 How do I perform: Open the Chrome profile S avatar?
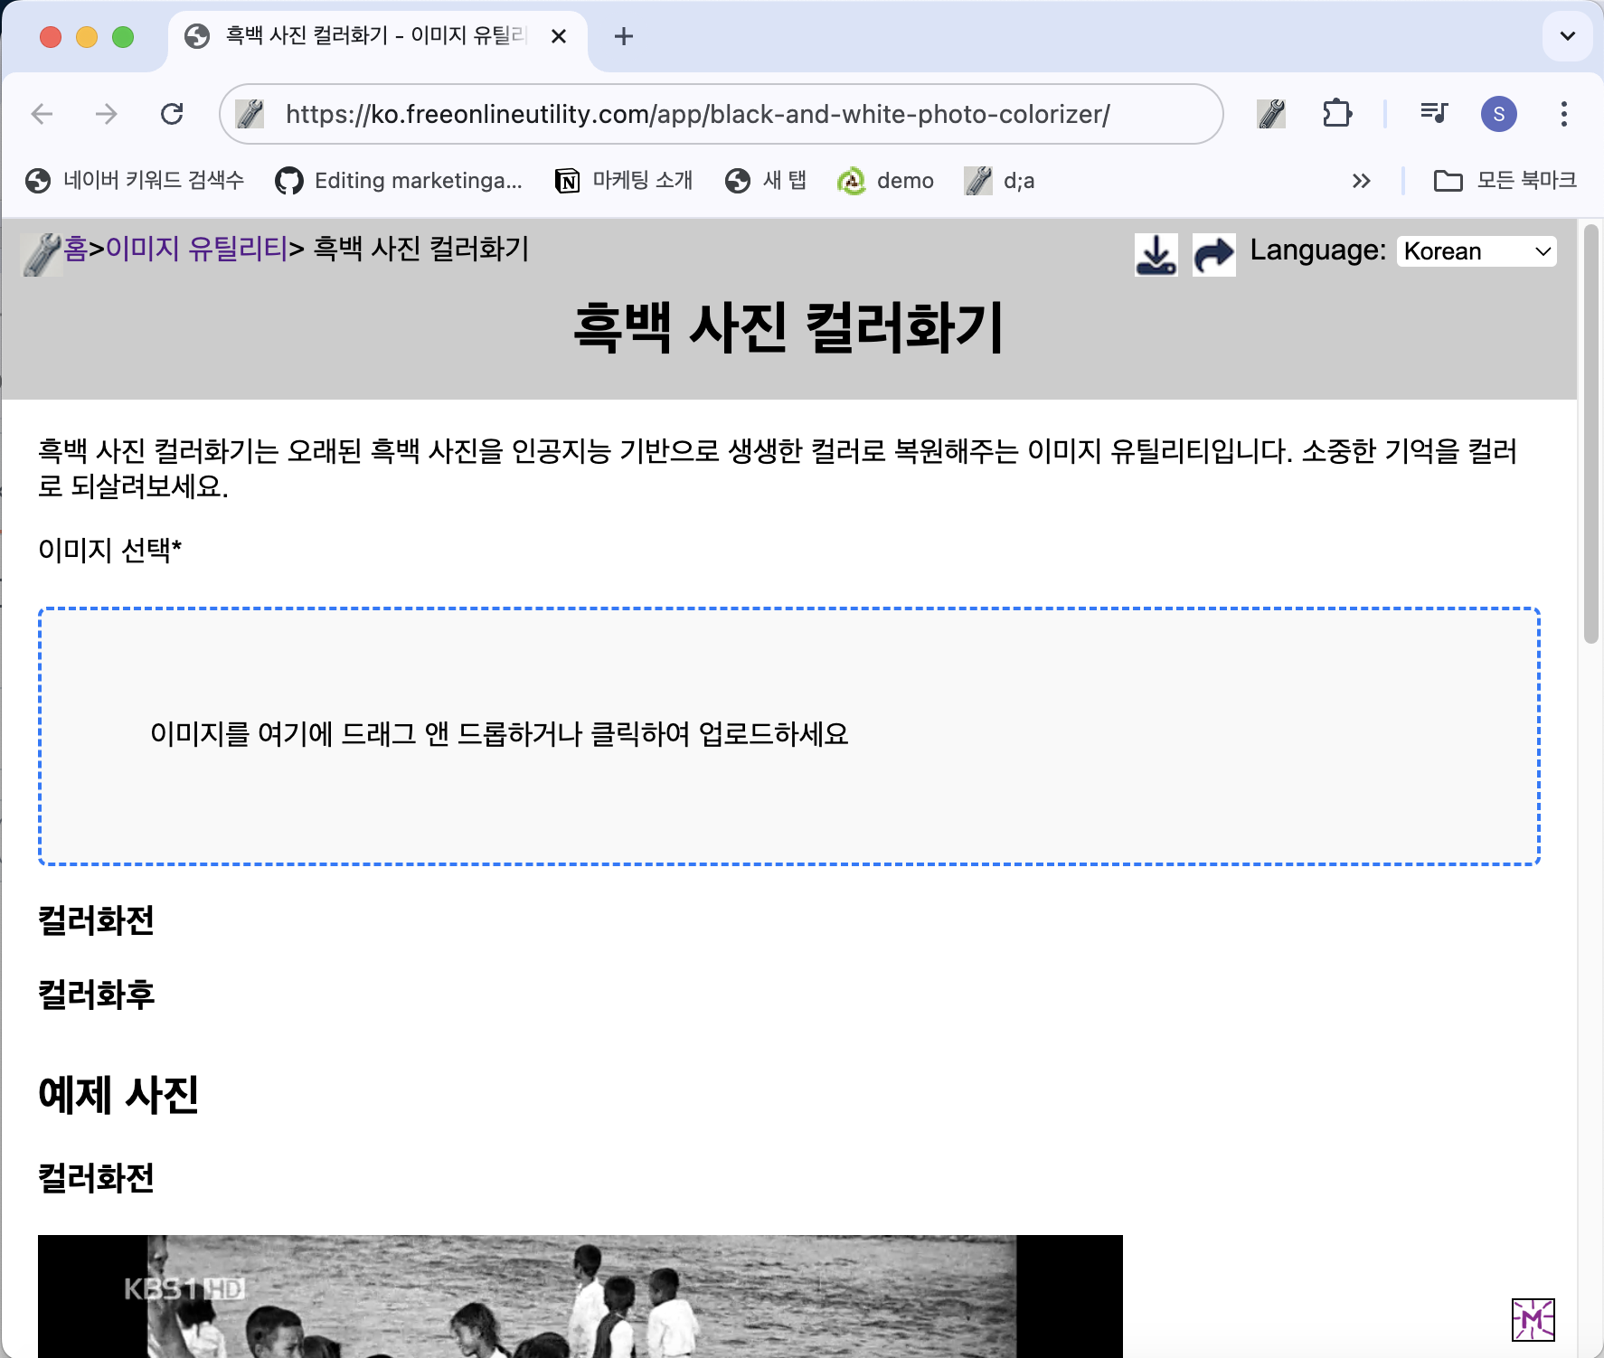(x=1499, y=114)
